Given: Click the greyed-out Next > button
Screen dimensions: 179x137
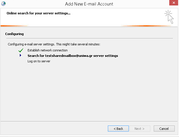Looking at the screenshot, I should pos(140,129).
